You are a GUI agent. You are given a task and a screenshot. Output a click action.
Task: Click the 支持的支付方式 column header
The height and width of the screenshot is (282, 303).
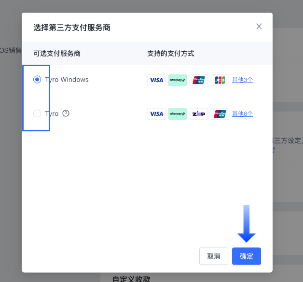click(x=171, y=54)
